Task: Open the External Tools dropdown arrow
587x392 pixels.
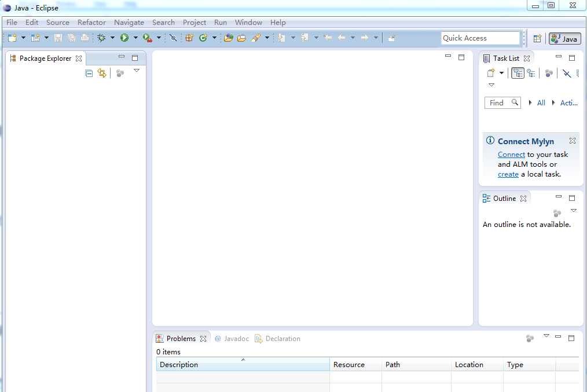Action: click(x=159, y=38)
